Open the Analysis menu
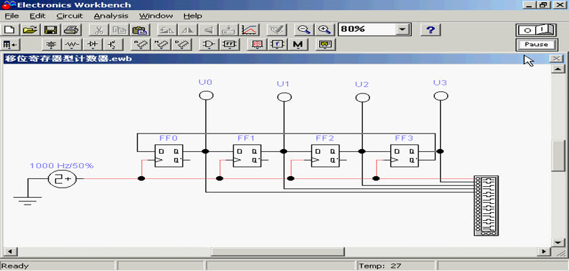The height and width of the screenshot is (271, 569). click(109, 16)
